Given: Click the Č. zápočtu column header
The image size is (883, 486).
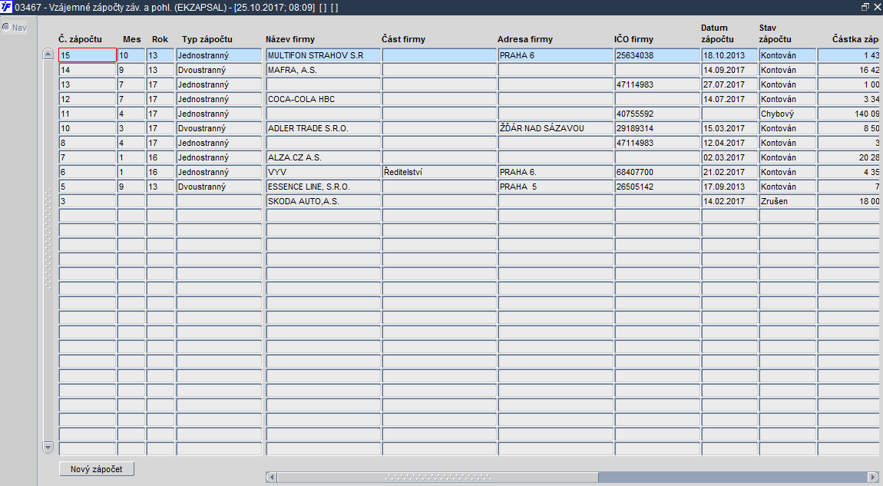Looking at the screenshot, I should point(80,39).
